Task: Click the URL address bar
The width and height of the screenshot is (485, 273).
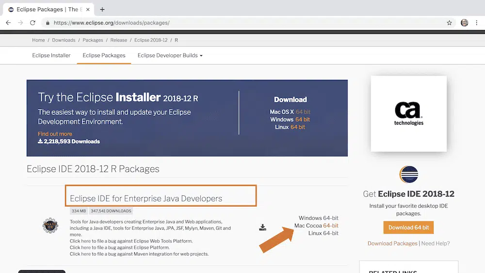Action: (x=242, y=23)
